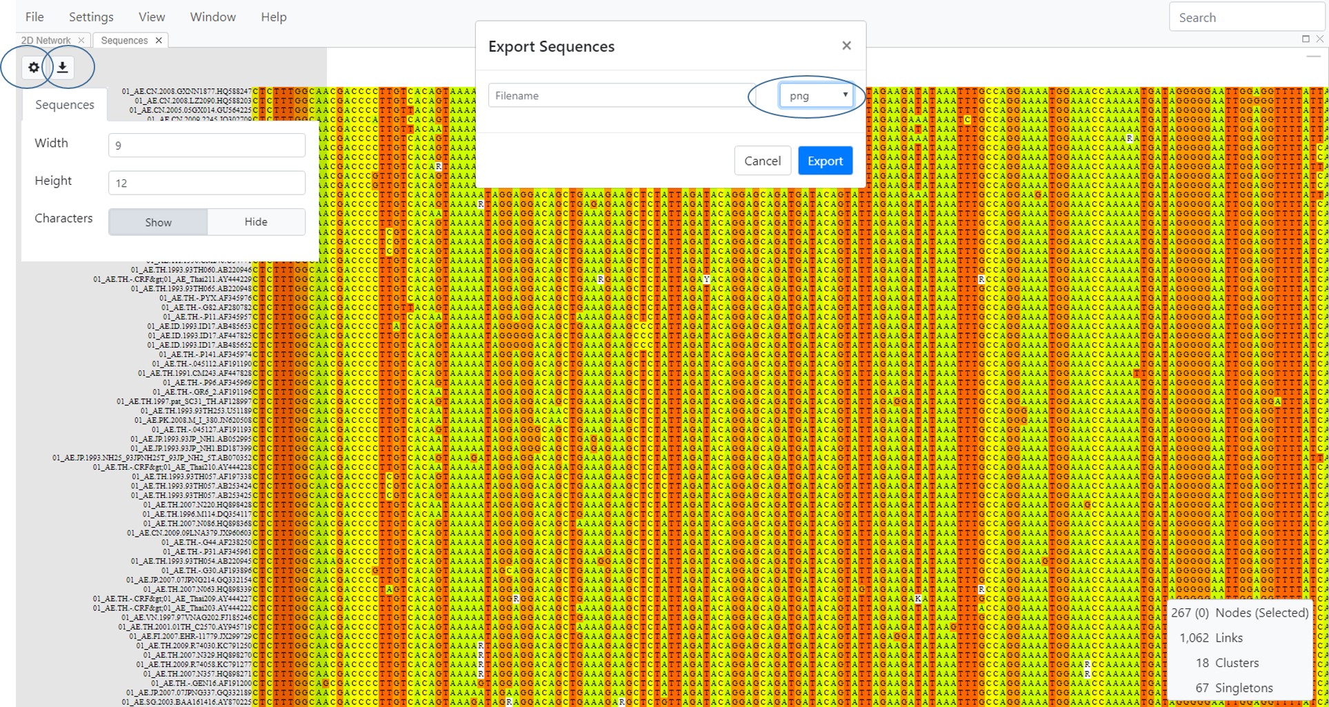This screenshot has width=1329, height=707.
Task: Open the File menu
Action: pyautogui.click(x=34, y=17)
